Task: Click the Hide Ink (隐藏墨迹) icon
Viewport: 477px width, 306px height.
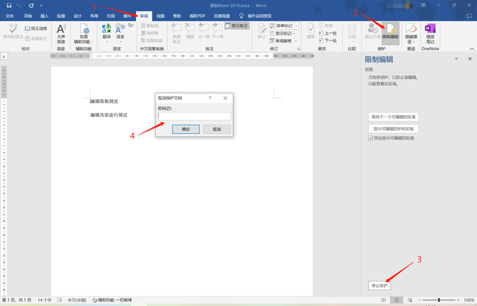Action: (411, 33)
